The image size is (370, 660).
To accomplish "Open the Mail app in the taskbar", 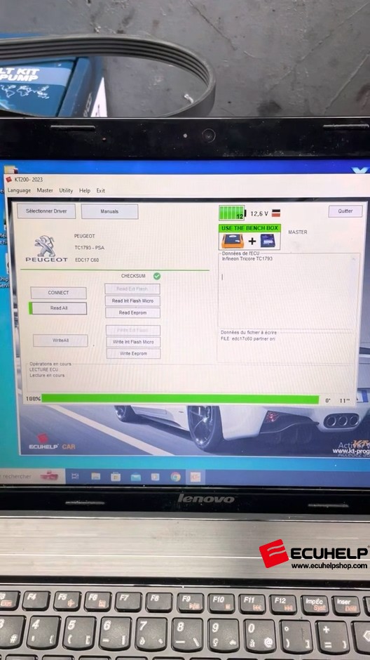I will tap(136, 477).
